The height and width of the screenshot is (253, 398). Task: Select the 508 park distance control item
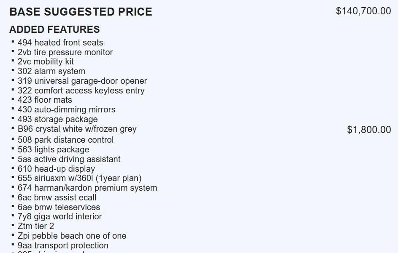65,140
